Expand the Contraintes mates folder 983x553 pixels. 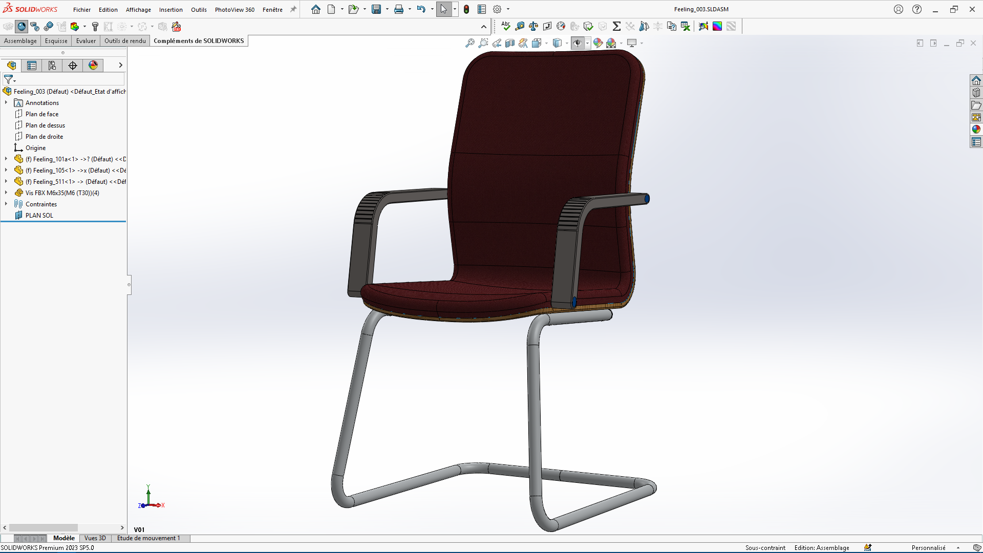tap(6, 204)
